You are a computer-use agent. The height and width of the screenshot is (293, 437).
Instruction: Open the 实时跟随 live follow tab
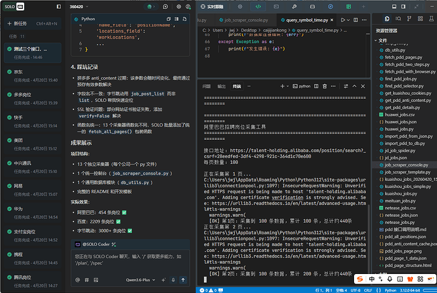pyautogui.click(x=212, y=6)
